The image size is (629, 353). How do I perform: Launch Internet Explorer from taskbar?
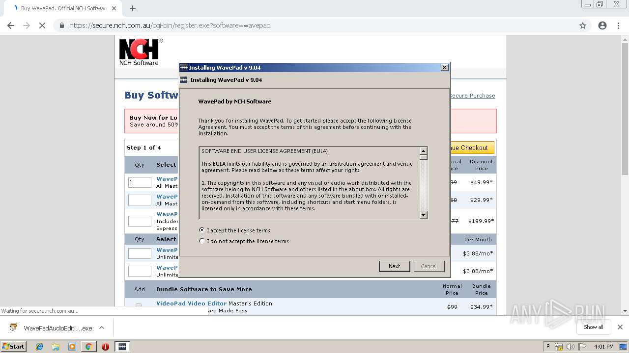pyautogui.click(x=39, y=347)
